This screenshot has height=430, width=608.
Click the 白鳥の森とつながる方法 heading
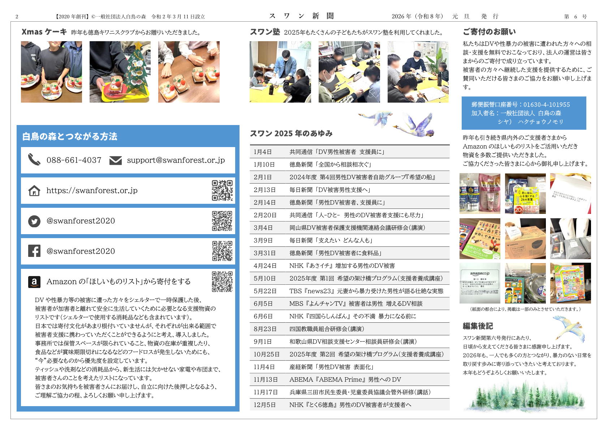click(x=70, y=137)
